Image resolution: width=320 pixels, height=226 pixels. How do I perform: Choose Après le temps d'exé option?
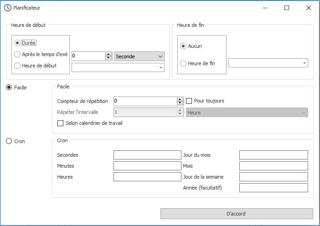click(x=18, y=54)
